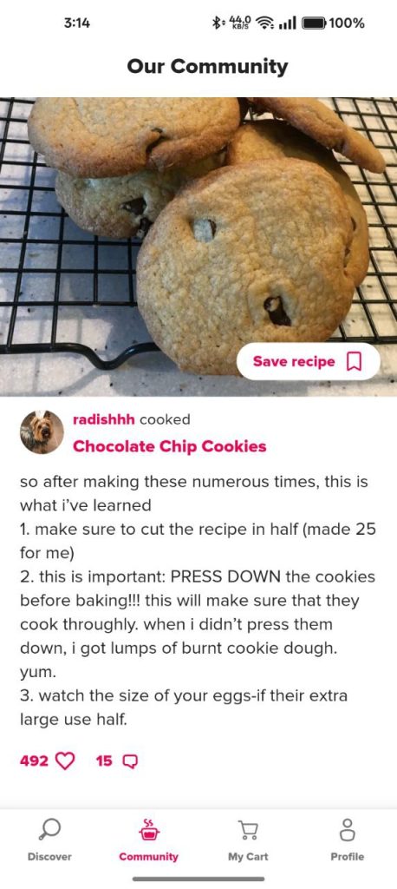This screenshot has width=397, height=889.
Task: Select the Discover tab label
Action: 49,857
